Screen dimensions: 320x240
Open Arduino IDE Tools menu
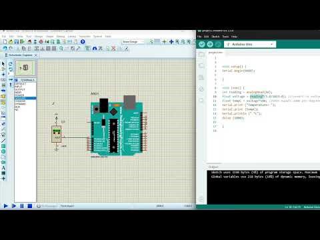click(x=225, y=37)
